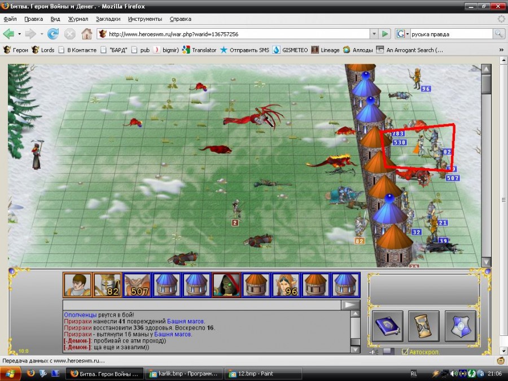Click the hourglass wait button
The height and width of the screenshot is (381, 508).
pyautogui.click(x=423, y=326)
